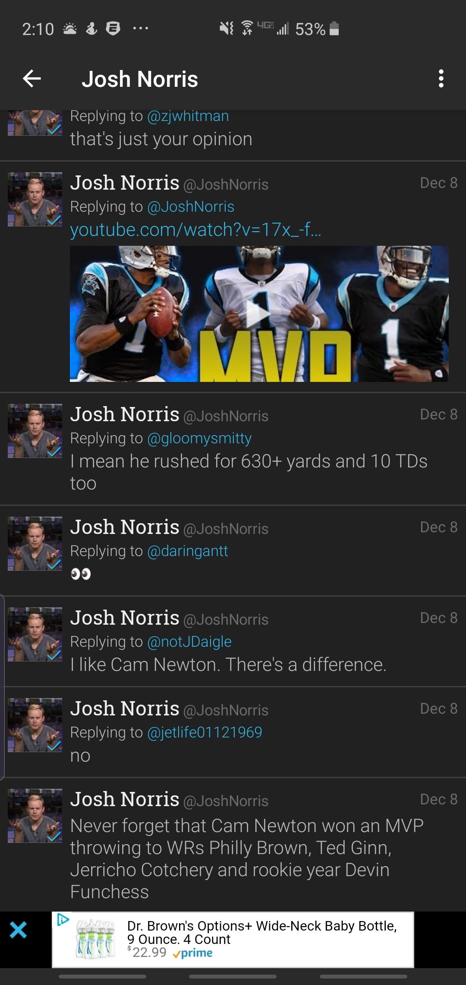
Task: Tap avatar on the 'Never forget' tweet
Action: point(35,816)
